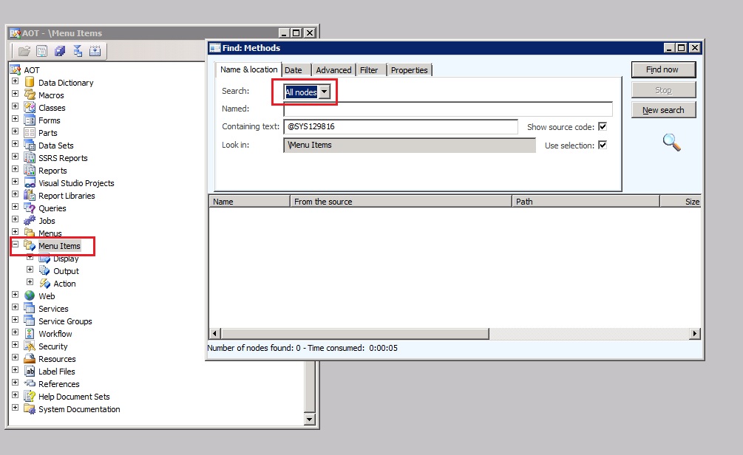Open the Search All nodes dropdown
The height and width of the screenshot is (455, 743).
coord(324,92)
